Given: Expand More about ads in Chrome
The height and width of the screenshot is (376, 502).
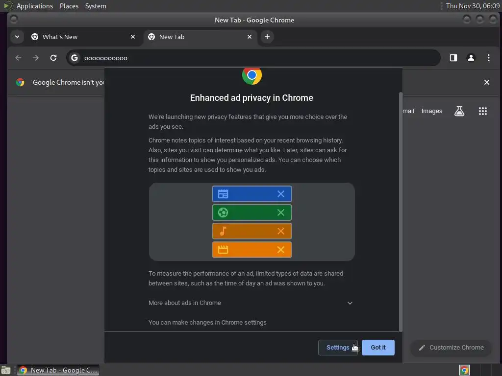Looking at the screenshot, I should pos(251,303).
